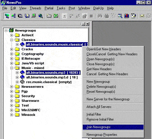Collapse the Classics folder
The image size is (152, 139).
(x=11, y=40)
